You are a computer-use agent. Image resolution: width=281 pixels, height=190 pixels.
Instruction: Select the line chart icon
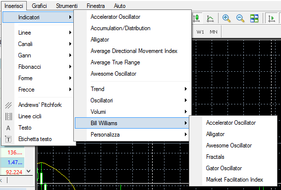(210, 18)
